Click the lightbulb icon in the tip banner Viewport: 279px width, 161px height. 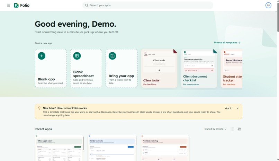pos(39,108)
